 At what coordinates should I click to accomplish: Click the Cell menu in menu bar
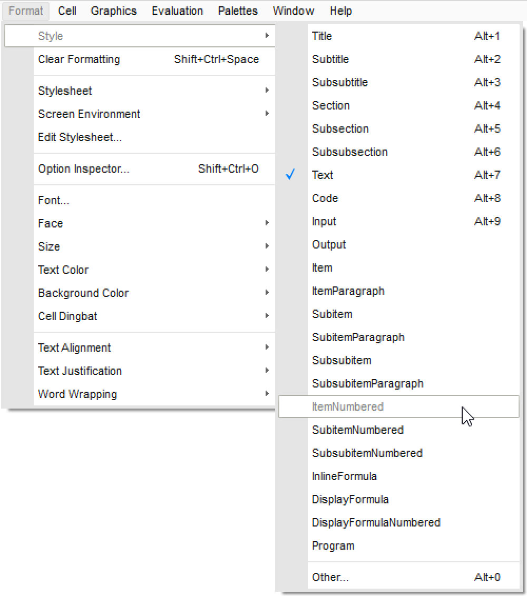point(67,11)
